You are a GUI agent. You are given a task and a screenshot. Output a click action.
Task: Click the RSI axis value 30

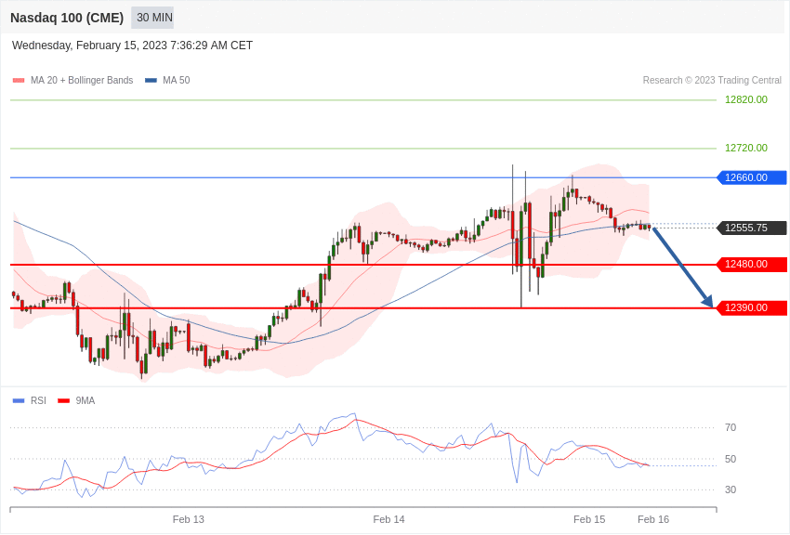coord(730,489)
